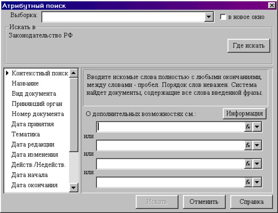Select 'Название' in the attribute list
This screenshot has height=213, width=278.
click(25, 83)
